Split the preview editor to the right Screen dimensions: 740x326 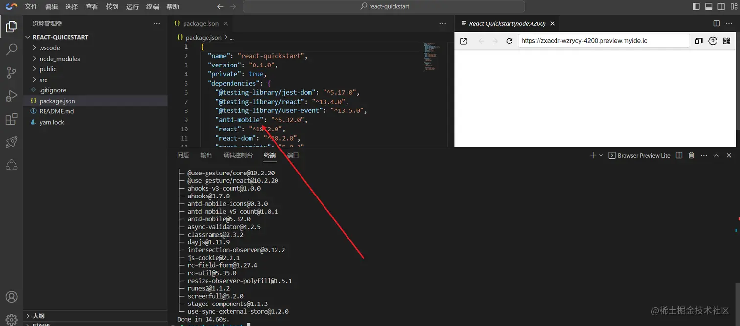(x=717, y=23)
